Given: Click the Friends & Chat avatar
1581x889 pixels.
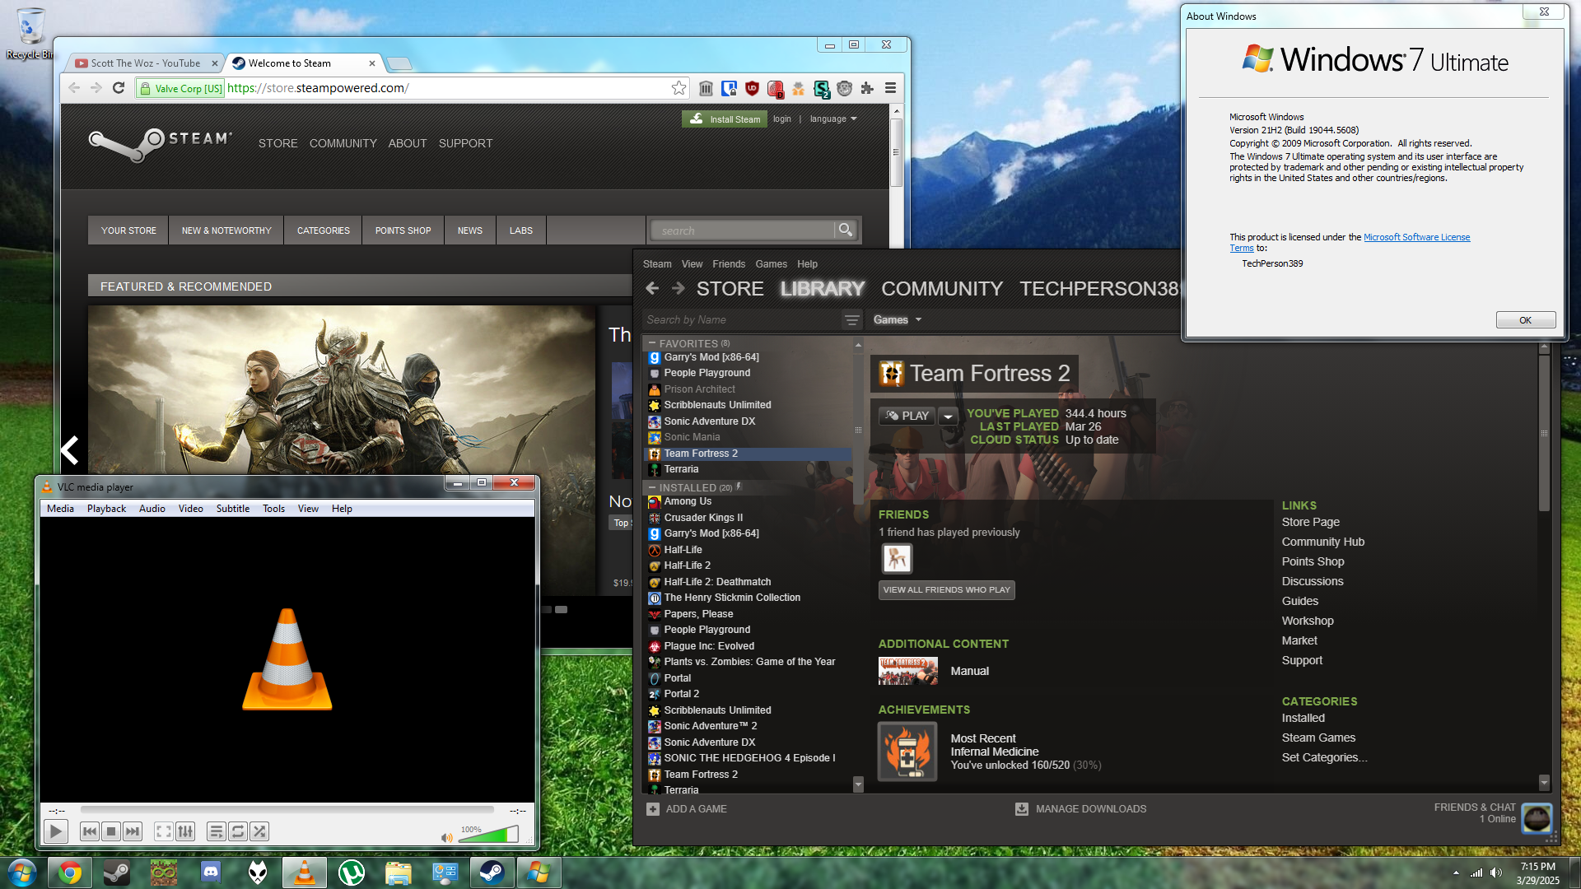Looking at the screenshot, I should click(x=1537, y=818).
